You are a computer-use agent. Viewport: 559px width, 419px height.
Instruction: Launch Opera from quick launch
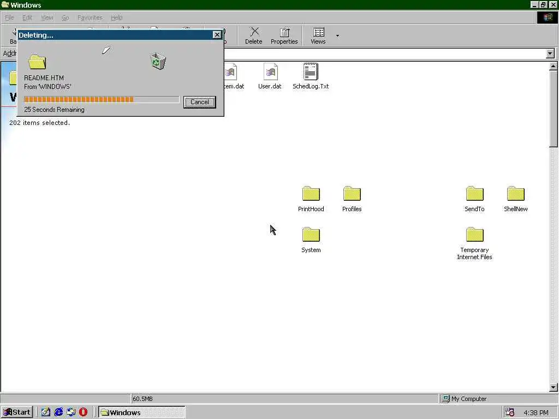tap(83, 412)
